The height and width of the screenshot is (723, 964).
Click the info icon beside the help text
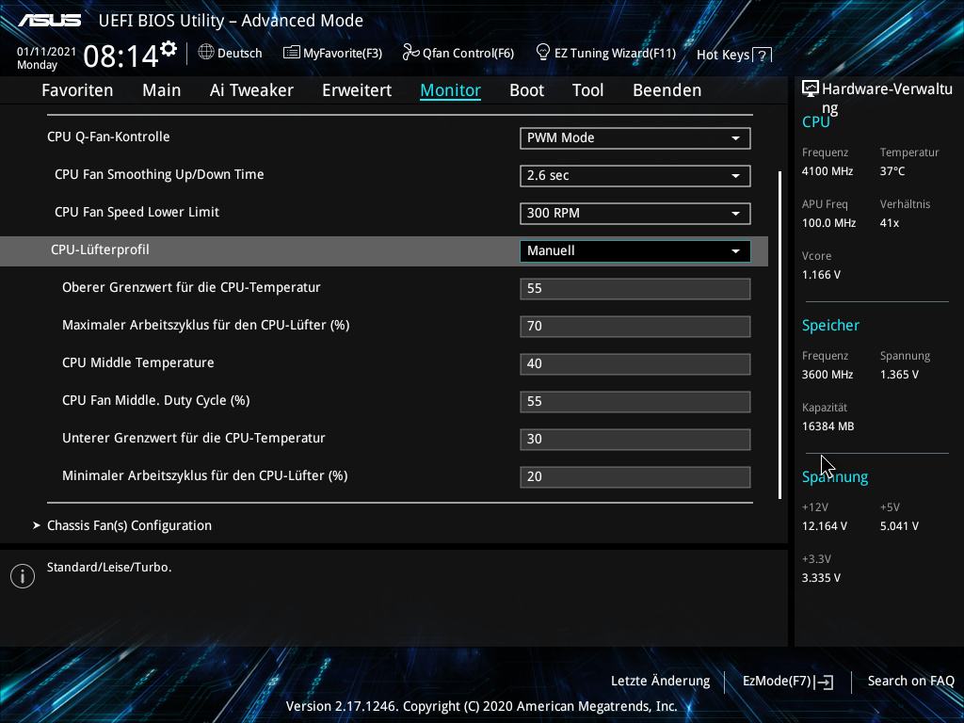click(23, 576)
